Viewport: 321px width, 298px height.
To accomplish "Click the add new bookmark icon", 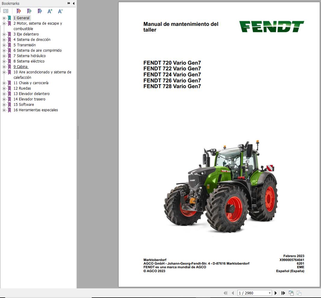I will point(29,11).
